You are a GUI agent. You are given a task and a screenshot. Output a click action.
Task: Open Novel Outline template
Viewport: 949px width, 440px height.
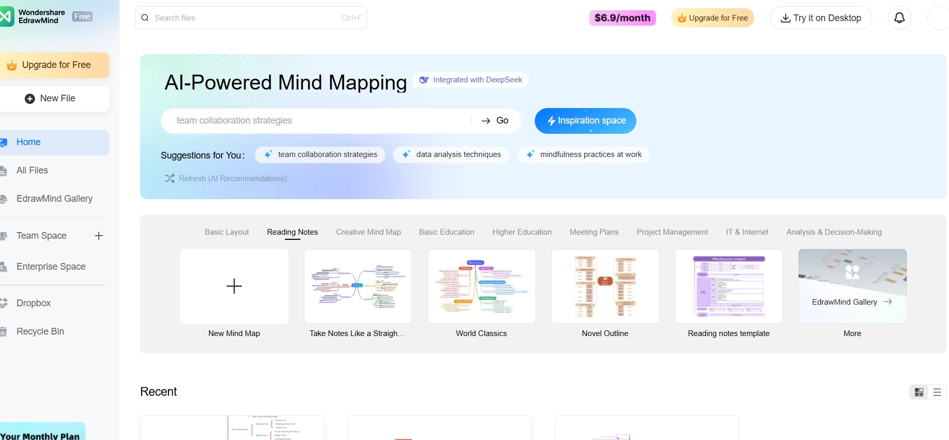click(x=605, y=287)
